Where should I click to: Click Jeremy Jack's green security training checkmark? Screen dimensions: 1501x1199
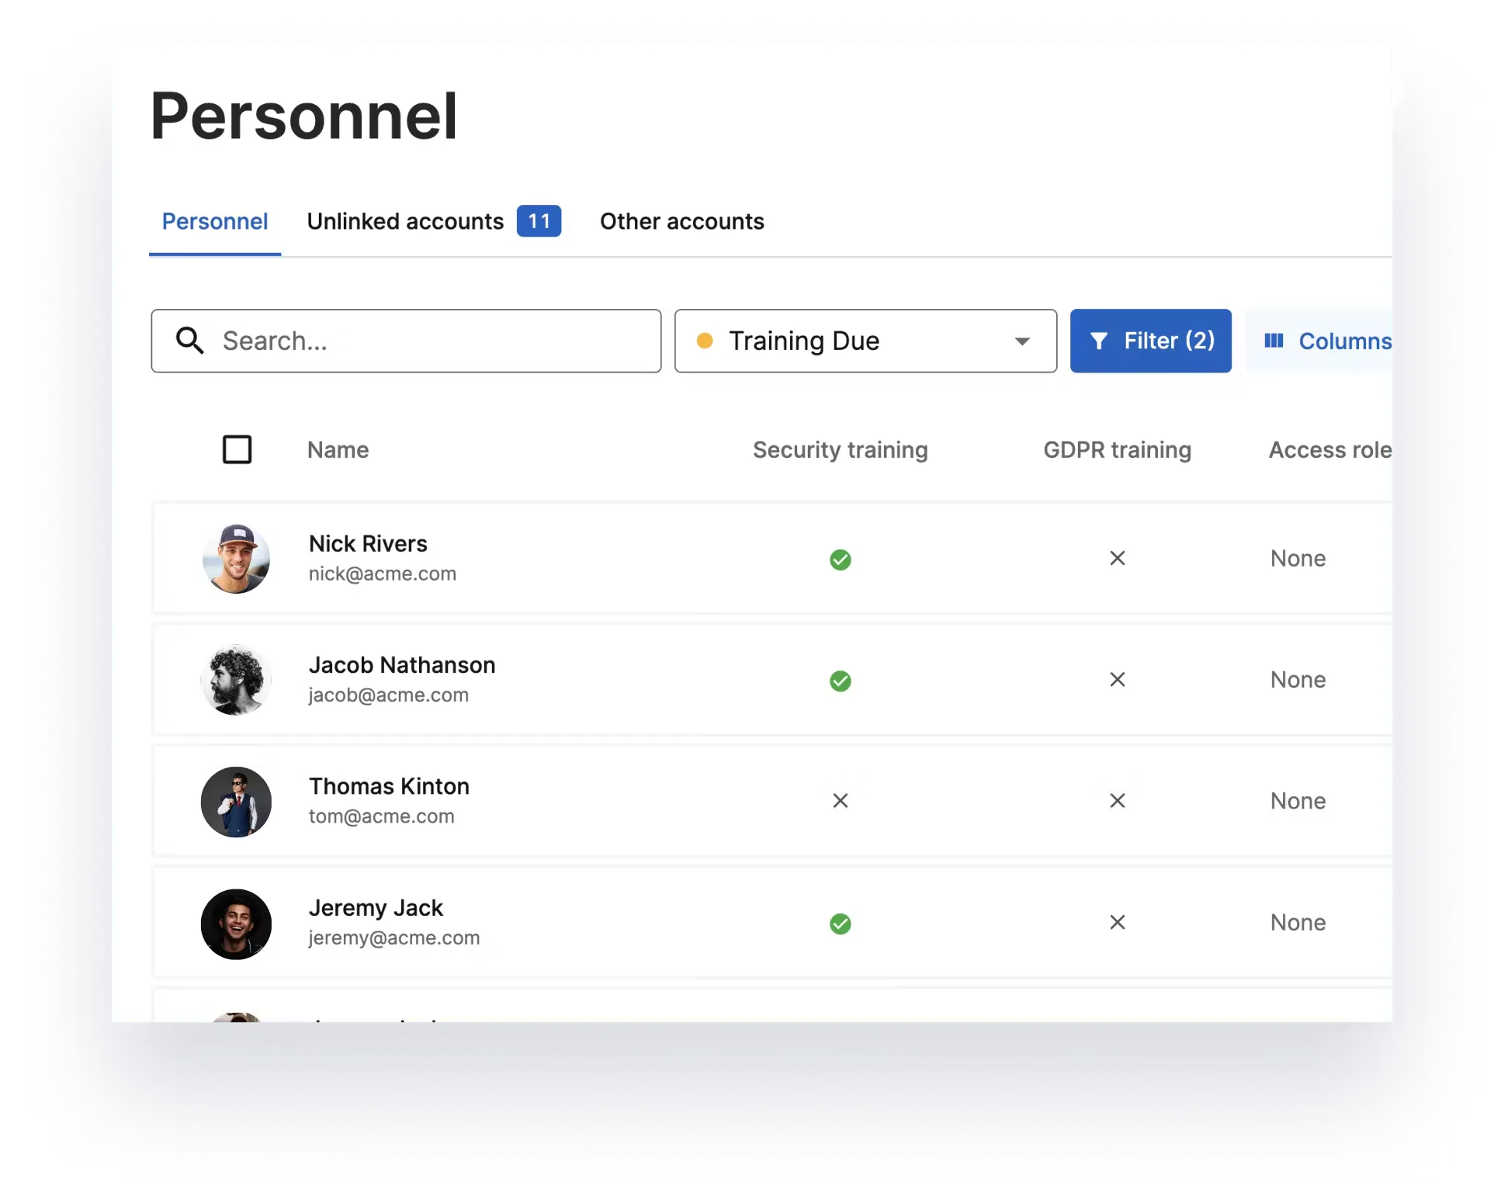coord(840,924)
